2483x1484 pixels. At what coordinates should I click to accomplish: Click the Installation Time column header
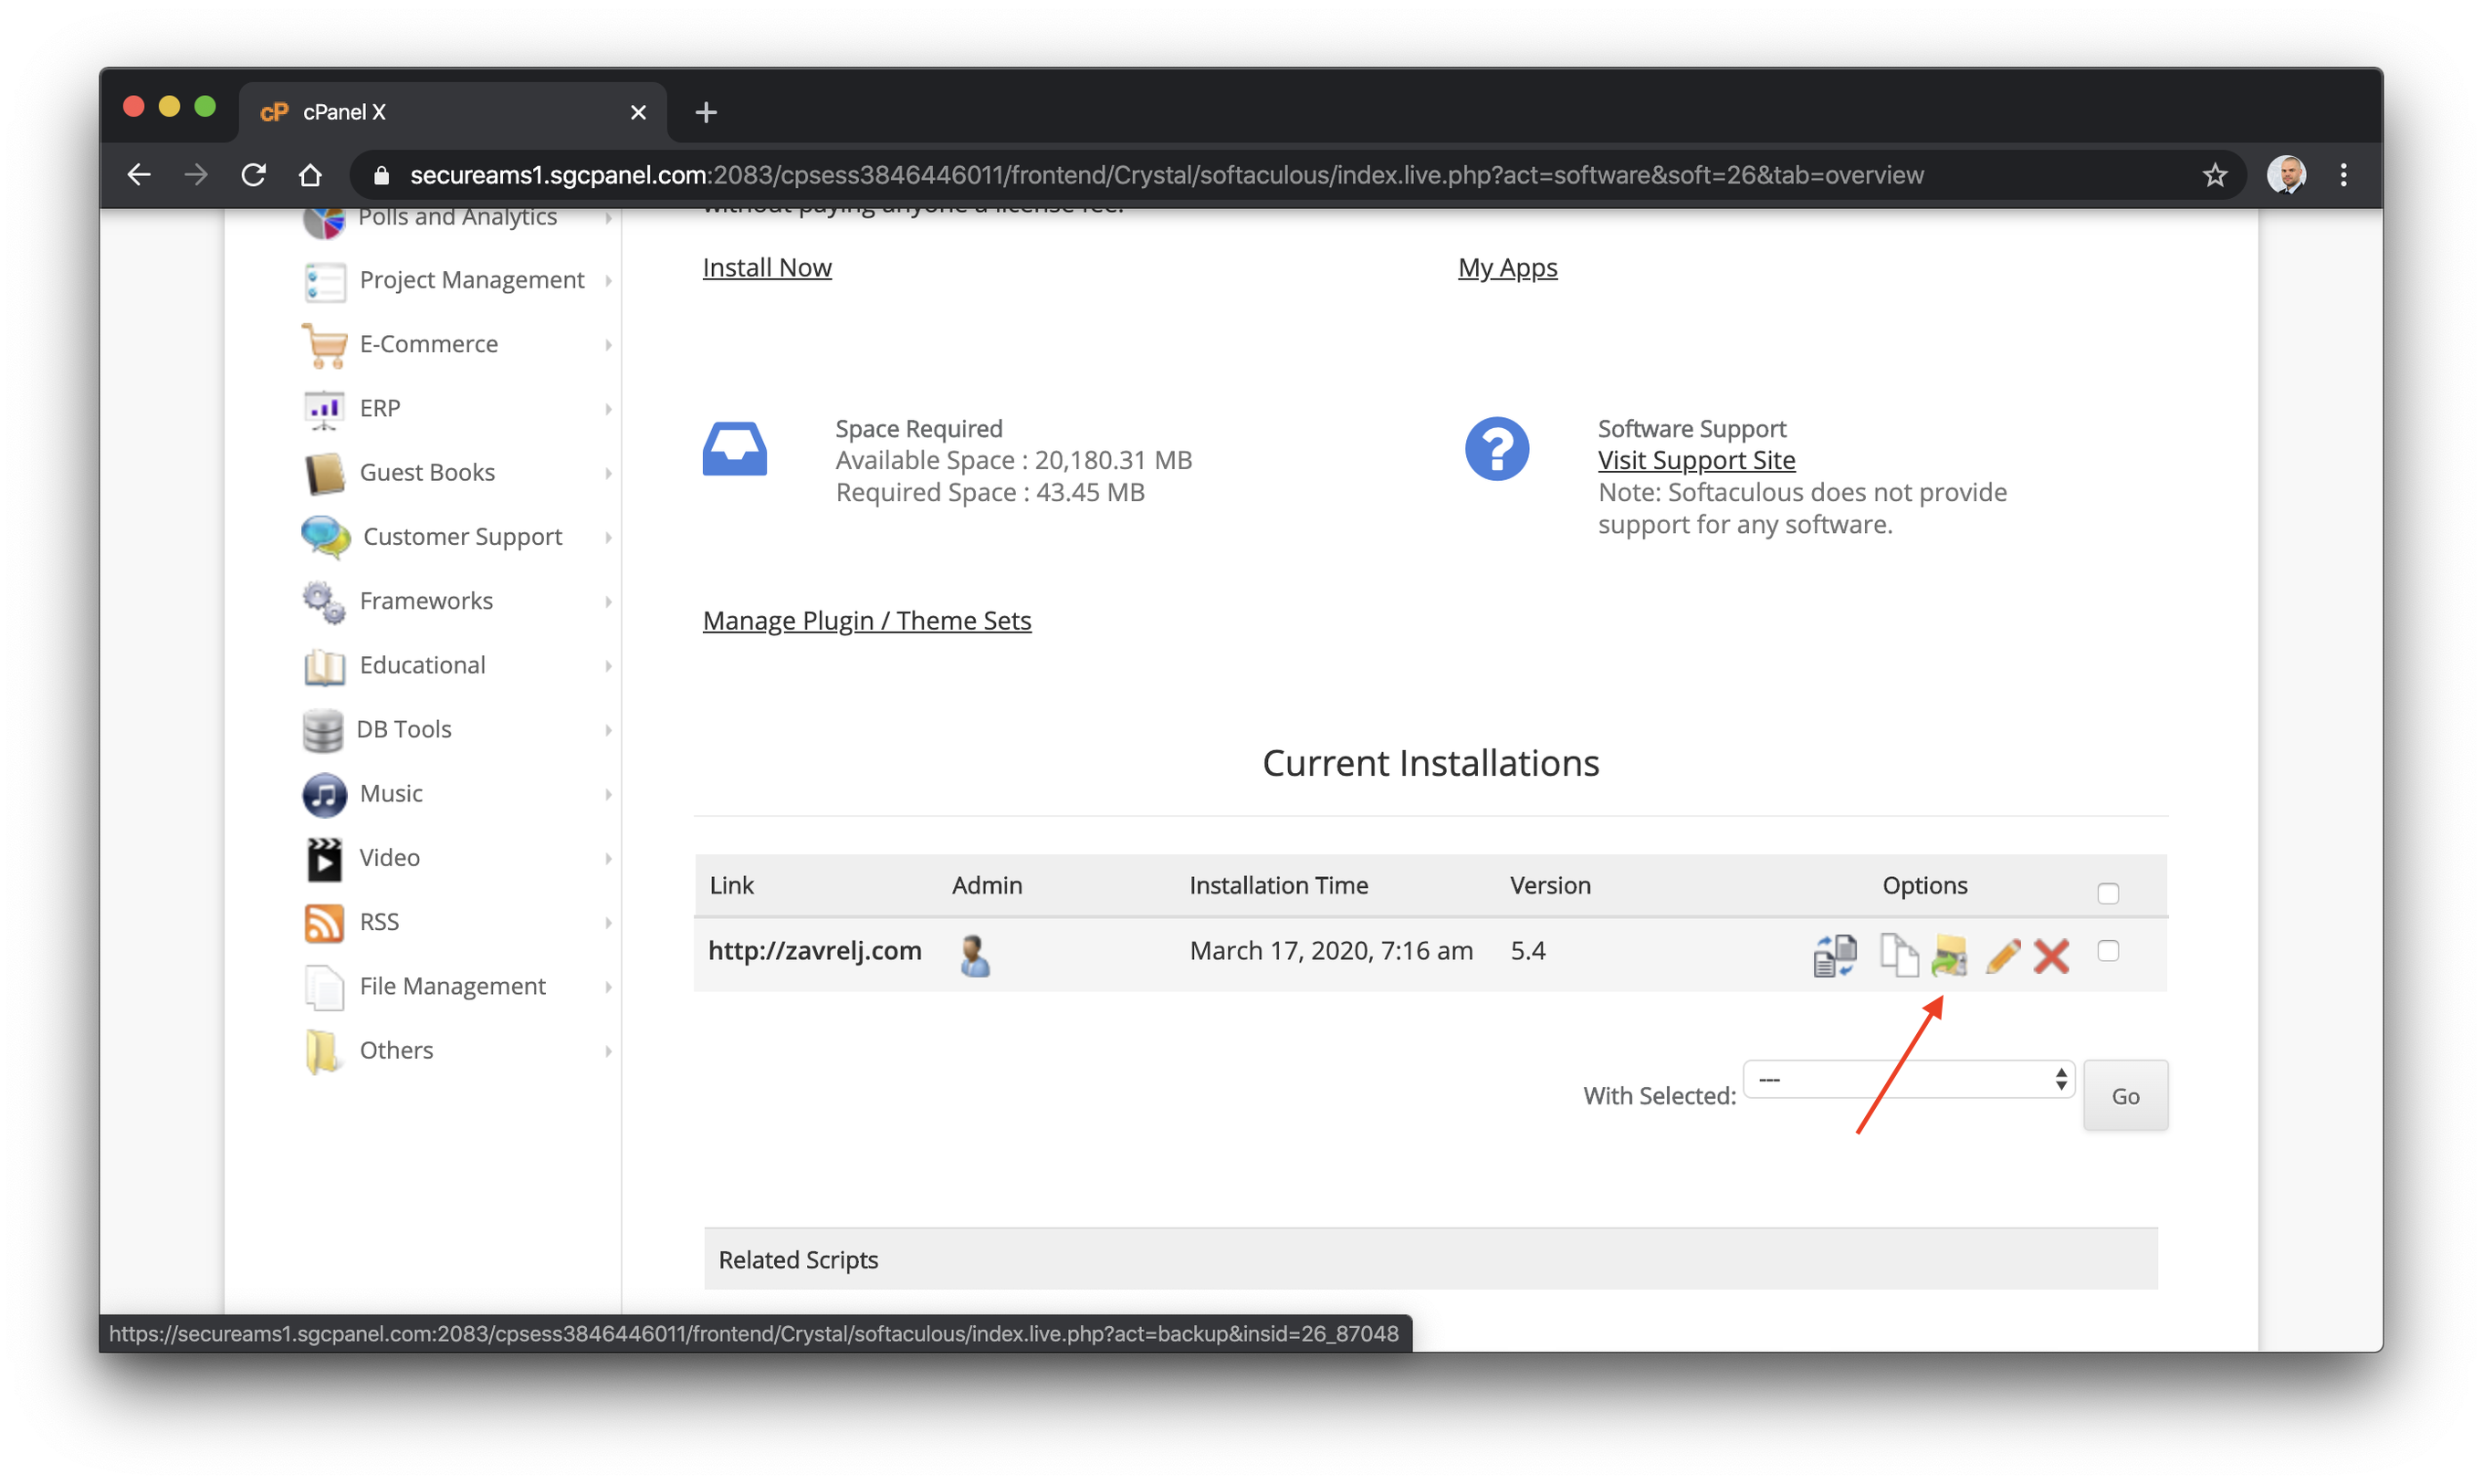click(x=1278, y=885)
